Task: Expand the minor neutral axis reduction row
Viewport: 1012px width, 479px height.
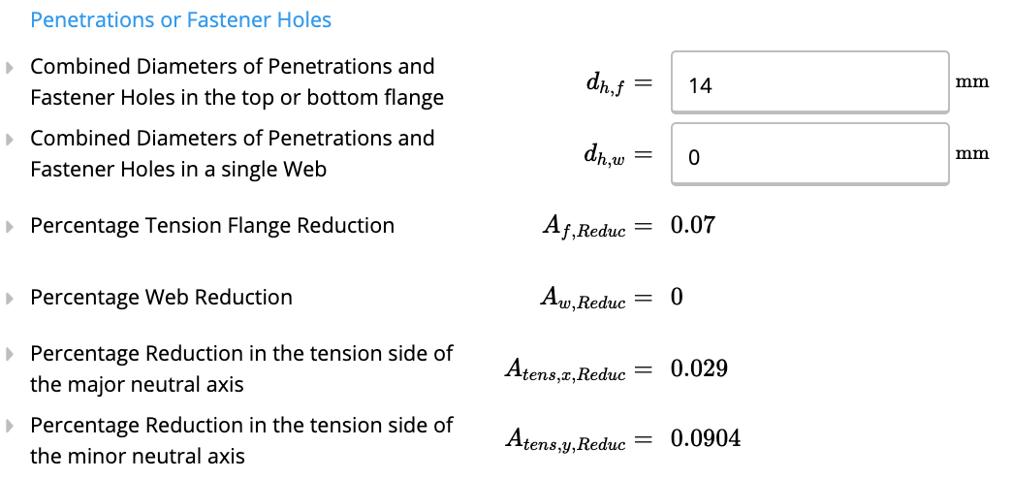Action: [9, 426]
